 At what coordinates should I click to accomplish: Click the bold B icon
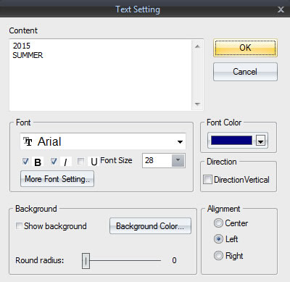coord(38,162)
